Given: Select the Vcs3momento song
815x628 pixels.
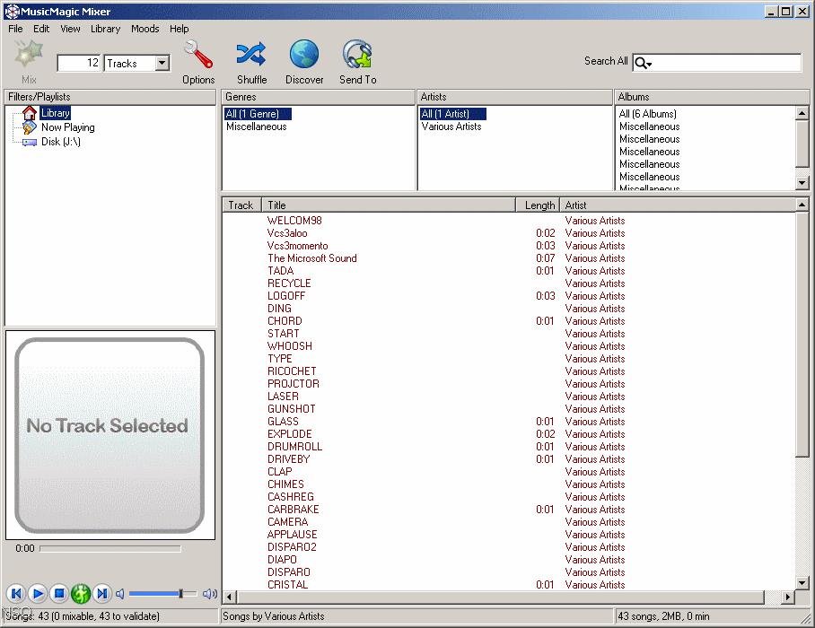Looking at the screenshot, I should click(x=297, y=246).
